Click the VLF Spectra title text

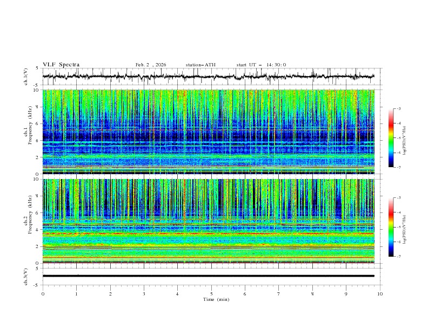[61, 65]
